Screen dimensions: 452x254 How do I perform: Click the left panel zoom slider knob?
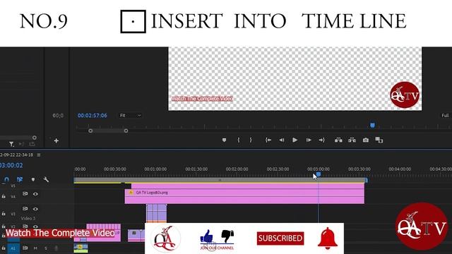tap(35, 138)
